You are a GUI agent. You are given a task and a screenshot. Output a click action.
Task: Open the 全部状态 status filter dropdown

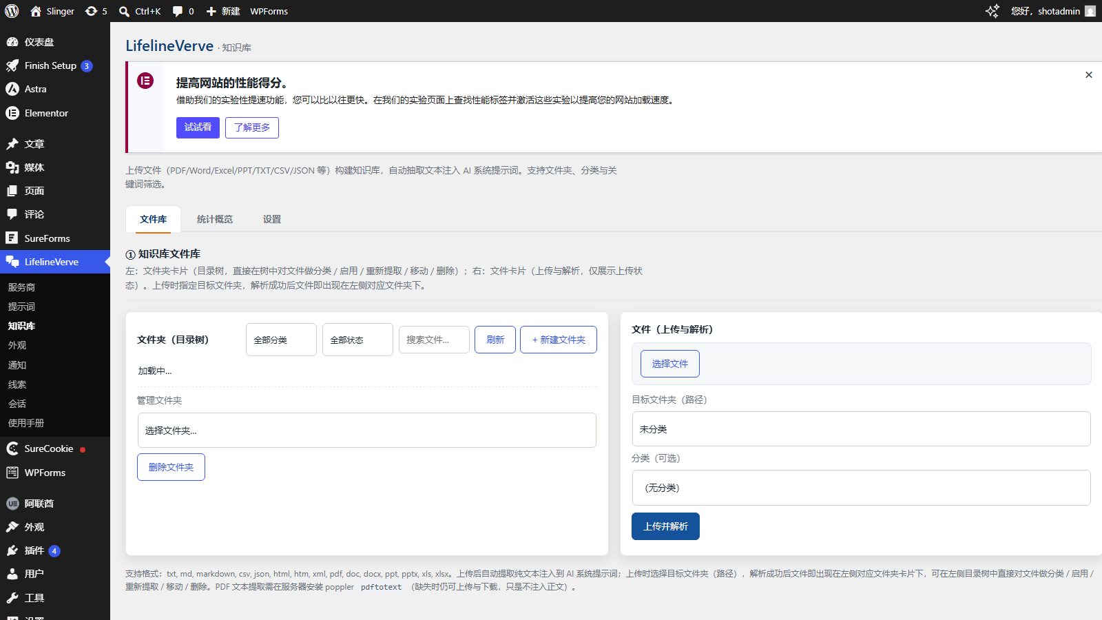(357, 340)
